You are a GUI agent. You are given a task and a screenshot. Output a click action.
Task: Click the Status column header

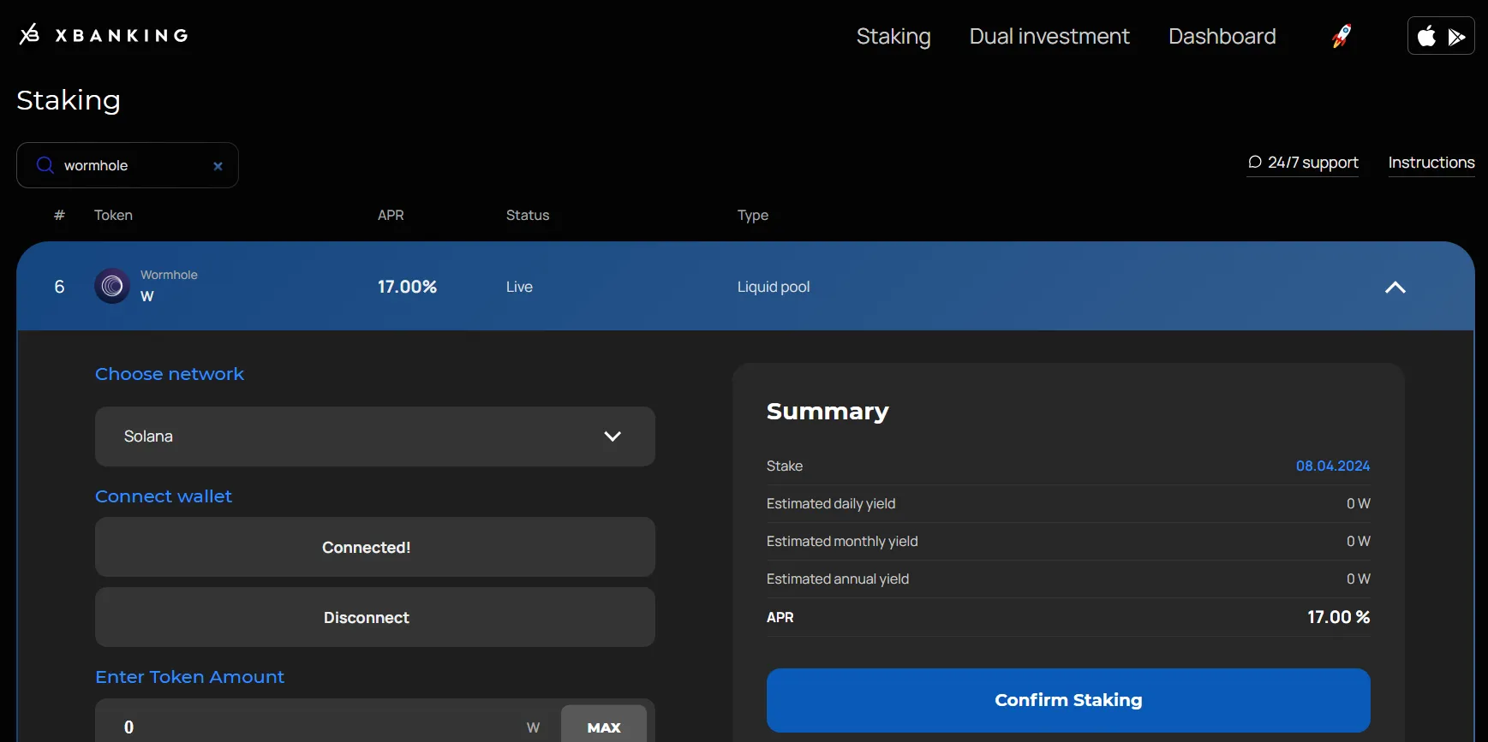point(528,216)
